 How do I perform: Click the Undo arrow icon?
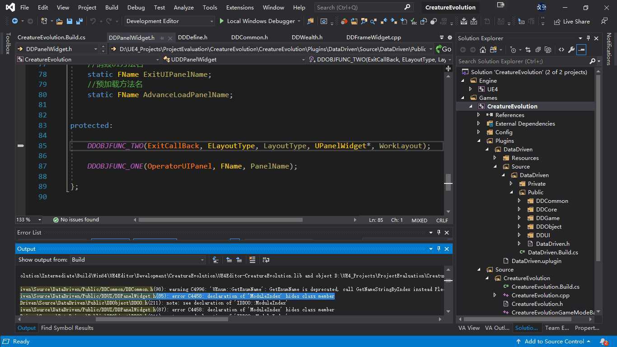point(93,21)
